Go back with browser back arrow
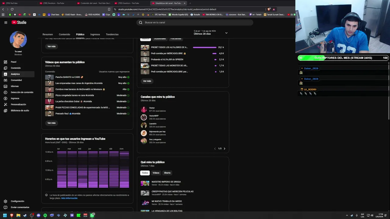This screenshot has height=219, width=390. 3,9
